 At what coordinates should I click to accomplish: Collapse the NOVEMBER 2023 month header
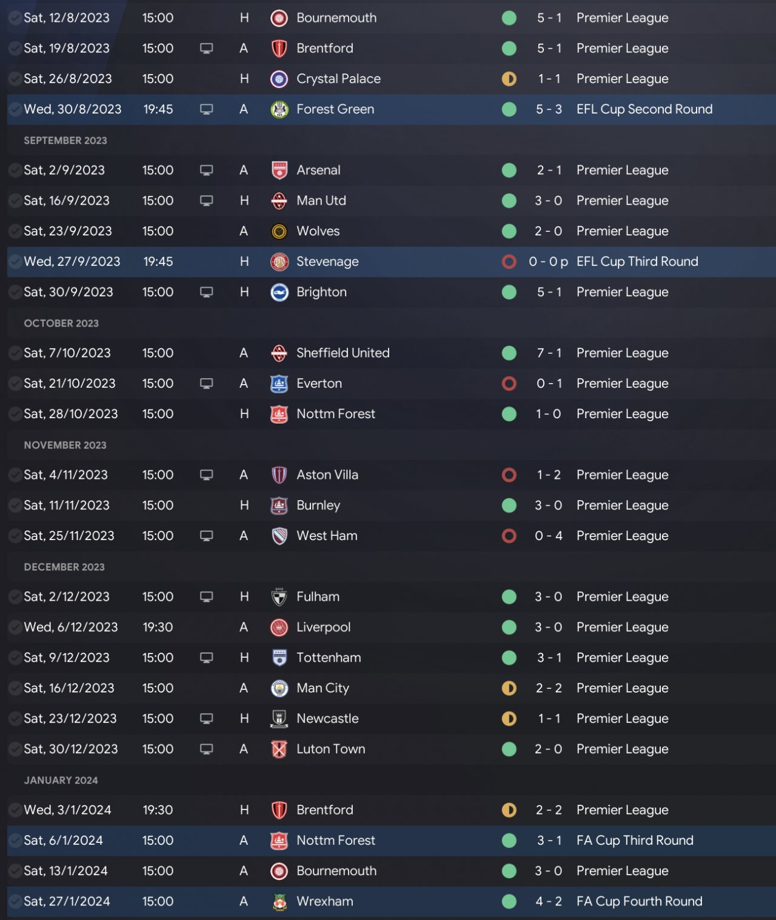[65, 445]
